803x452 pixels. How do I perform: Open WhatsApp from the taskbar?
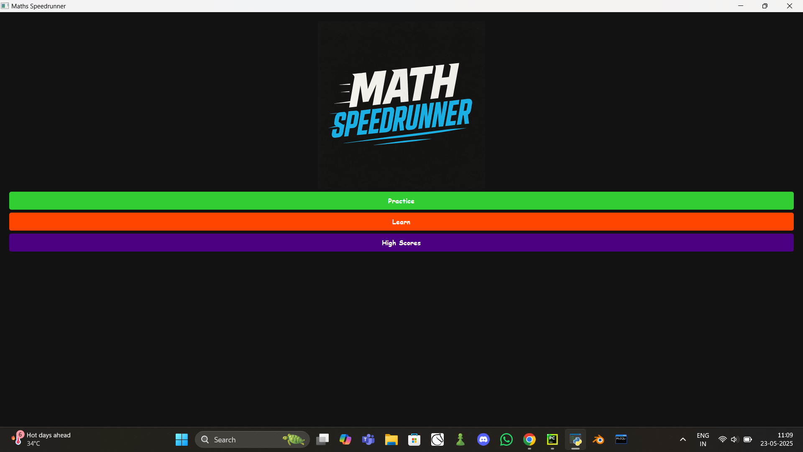coord(506,439)
